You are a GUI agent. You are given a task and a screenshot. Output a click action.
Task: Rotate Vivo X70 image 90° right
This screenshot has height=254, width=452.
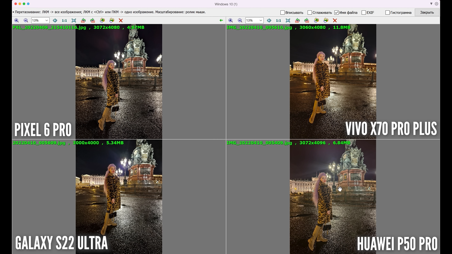coord(307,20)
